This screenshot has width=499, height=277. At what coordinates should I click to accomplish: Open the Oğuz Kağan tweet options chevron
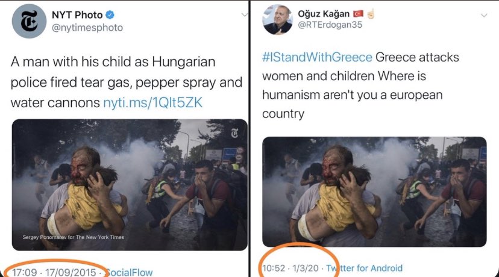[x=484, y=15]
